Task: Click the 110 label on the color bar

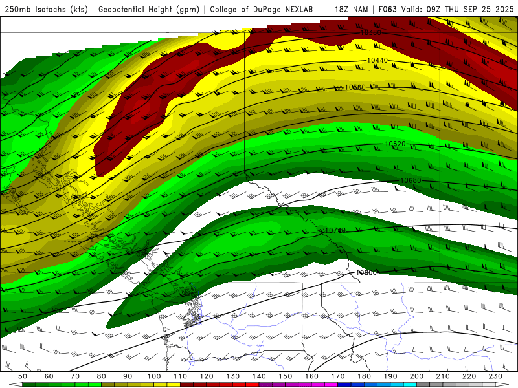Action: [x=180, y=376]
